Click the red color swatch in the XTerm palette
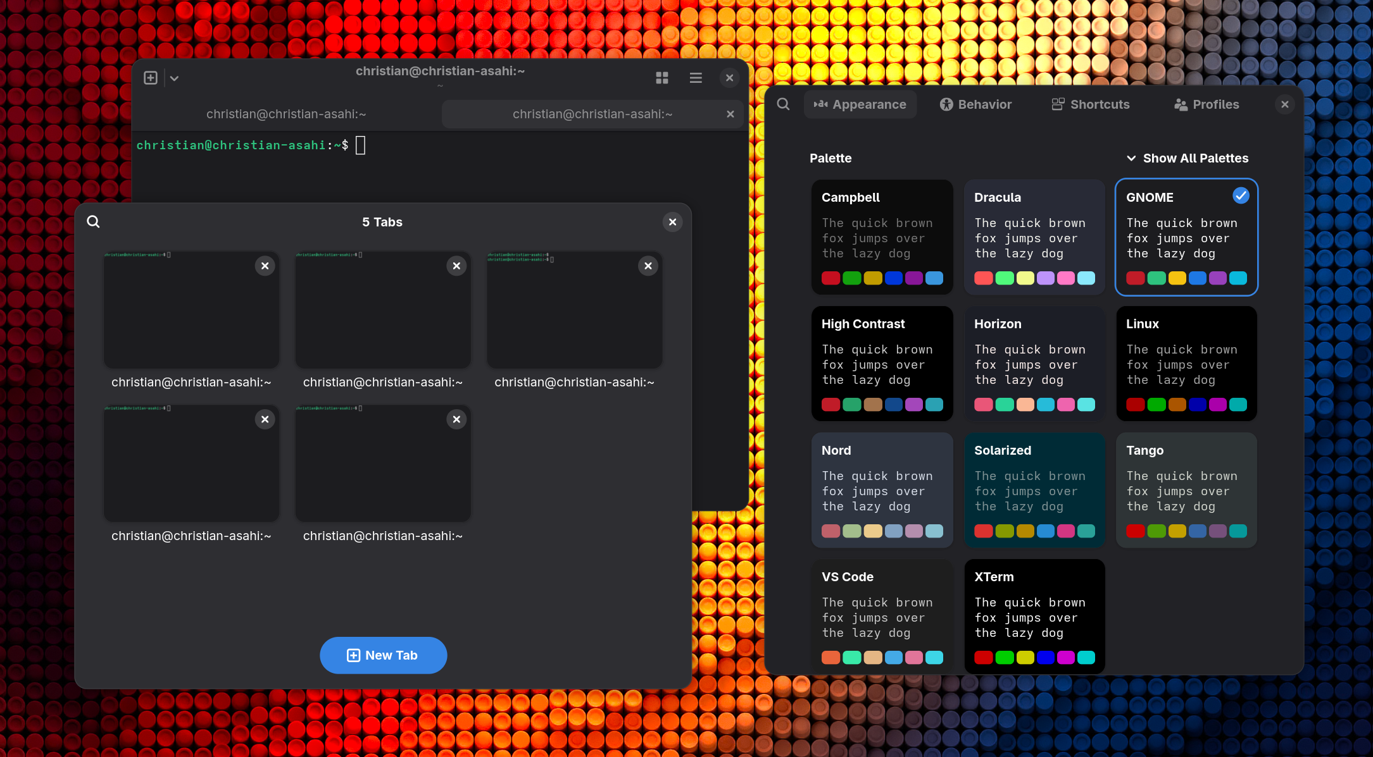1373x757 pixels. [984, 658]
